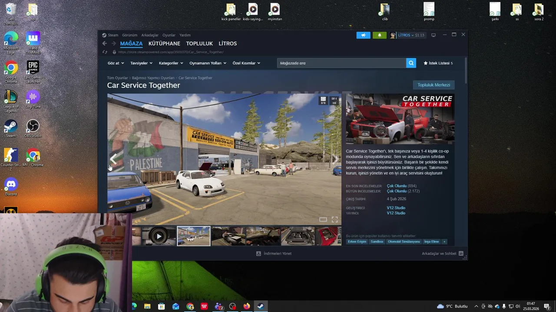
Task: Select the engine bay screenshot thumbnail
Action: pyautogui.click(x=298, y=236)
